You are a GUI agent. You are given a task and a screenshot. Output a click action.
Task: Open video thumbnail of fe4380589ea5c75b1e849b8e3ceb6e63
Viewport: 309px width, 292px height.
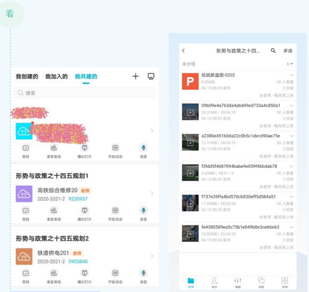190,233
